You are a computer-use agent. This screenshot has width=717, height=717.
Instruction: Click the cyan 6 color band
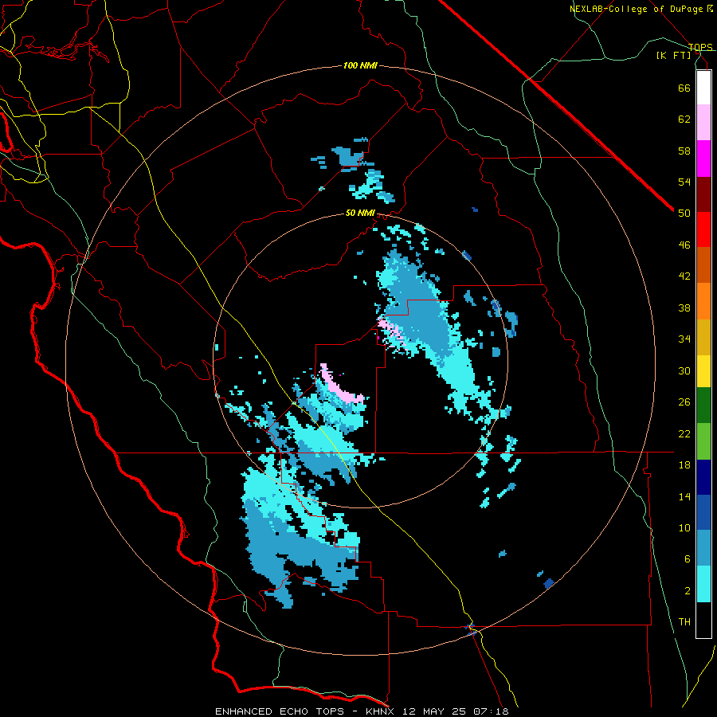click(703, 584)
